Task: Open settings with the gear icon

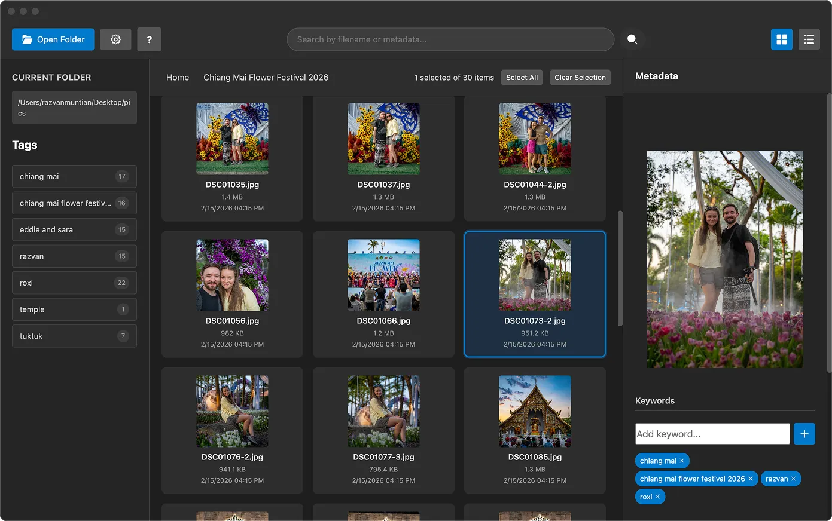Action: click(115, 39)
